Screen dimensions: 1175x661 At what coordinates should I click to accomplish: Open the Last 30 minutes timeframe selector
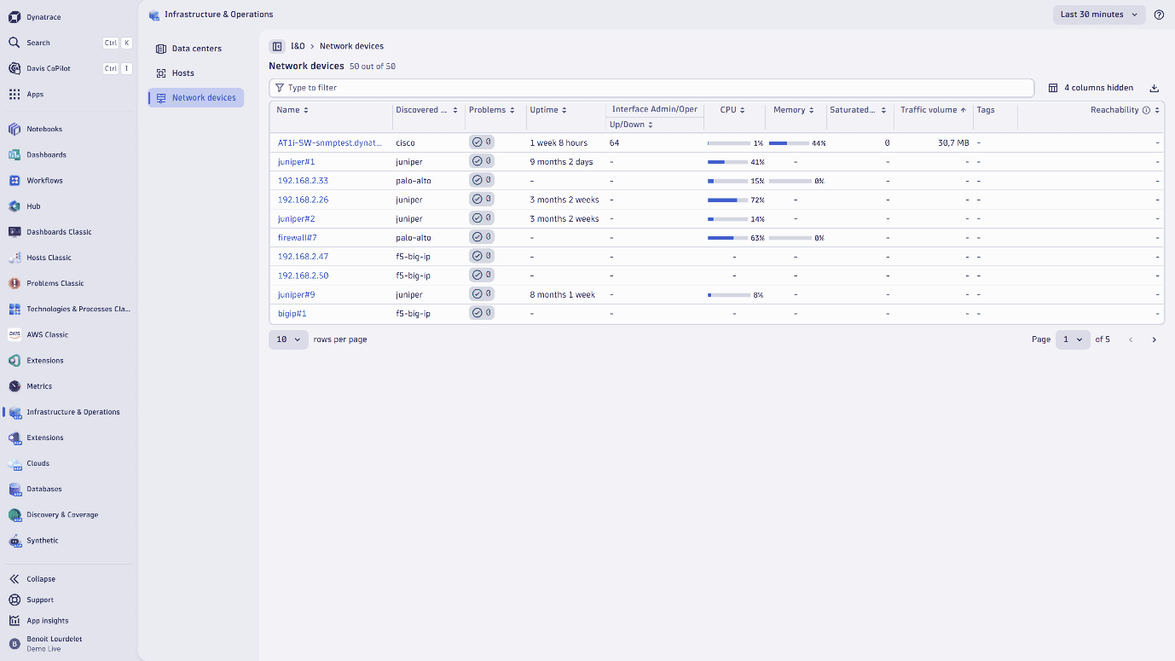pos(1099,14)
